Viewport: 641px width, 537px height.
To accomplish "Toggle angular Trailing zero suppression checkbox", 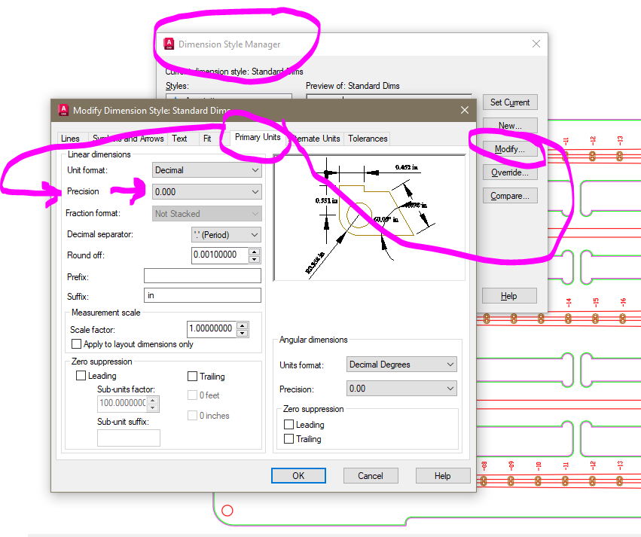I will click(288, 439).
